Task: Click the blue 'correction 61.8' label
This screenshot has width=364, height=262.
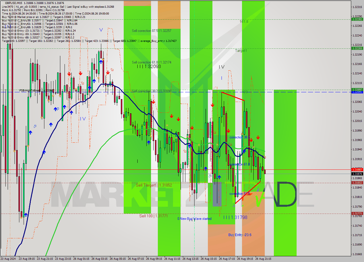Action: [x=240, y=164]
